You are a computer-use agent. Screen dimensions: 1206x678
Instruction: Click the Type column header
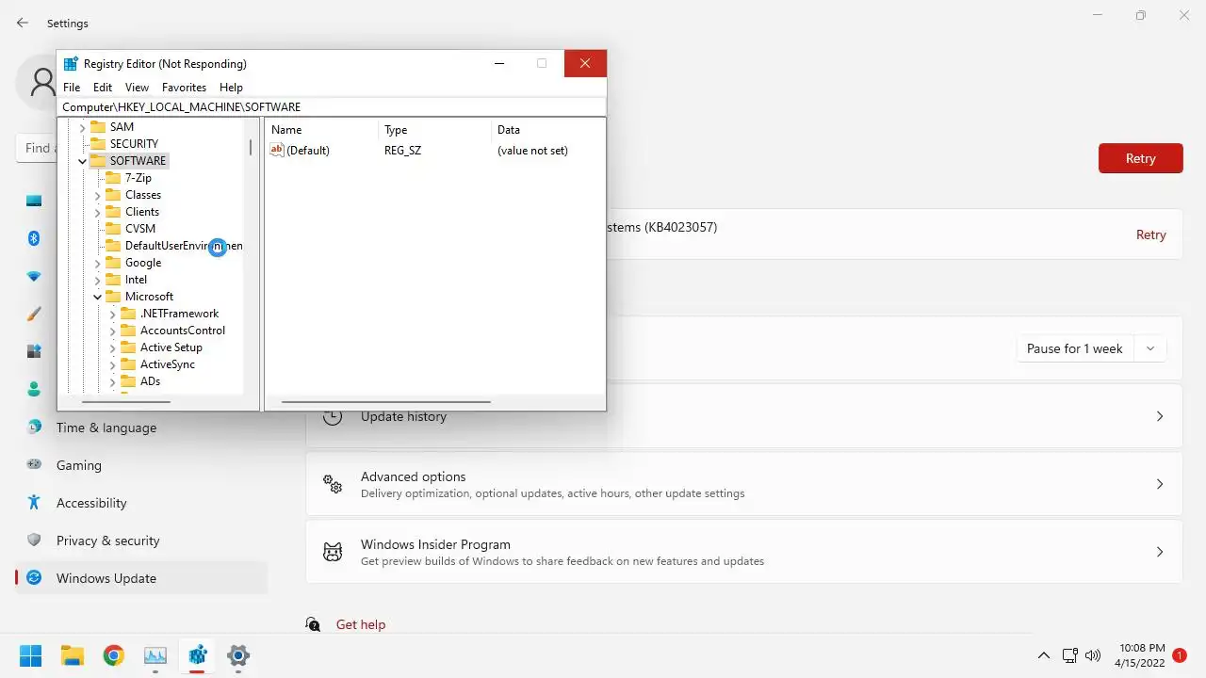[x=434, y=130]
